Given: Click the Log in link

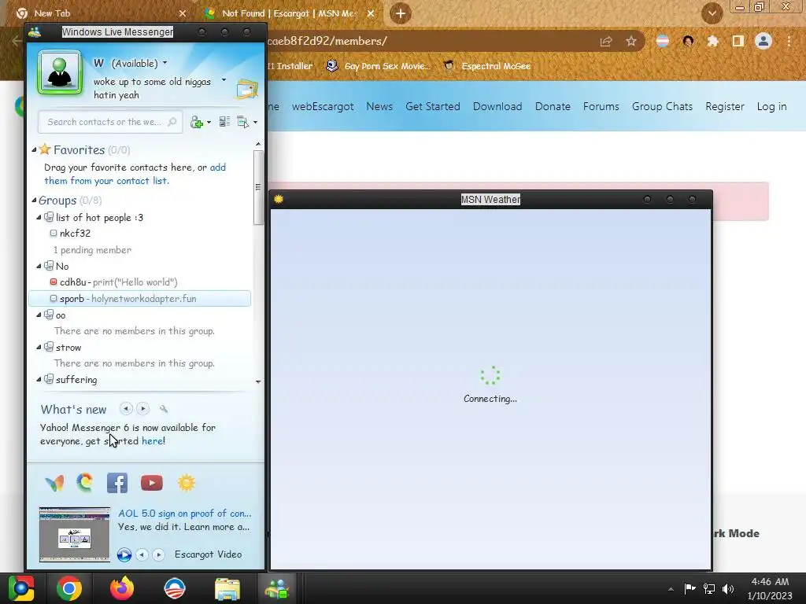Looking at the screenshot, I should (x=771, y=106).
